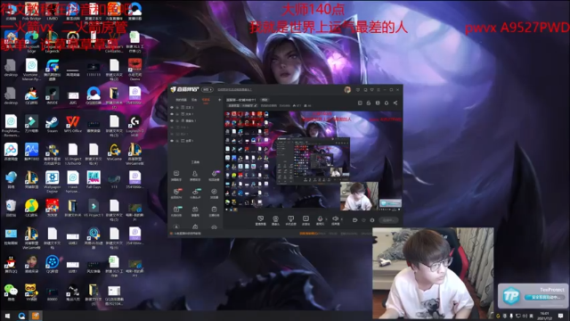
Task: Open the Poly Bridge desktop shortcut
Action: (x=31, y=11)
